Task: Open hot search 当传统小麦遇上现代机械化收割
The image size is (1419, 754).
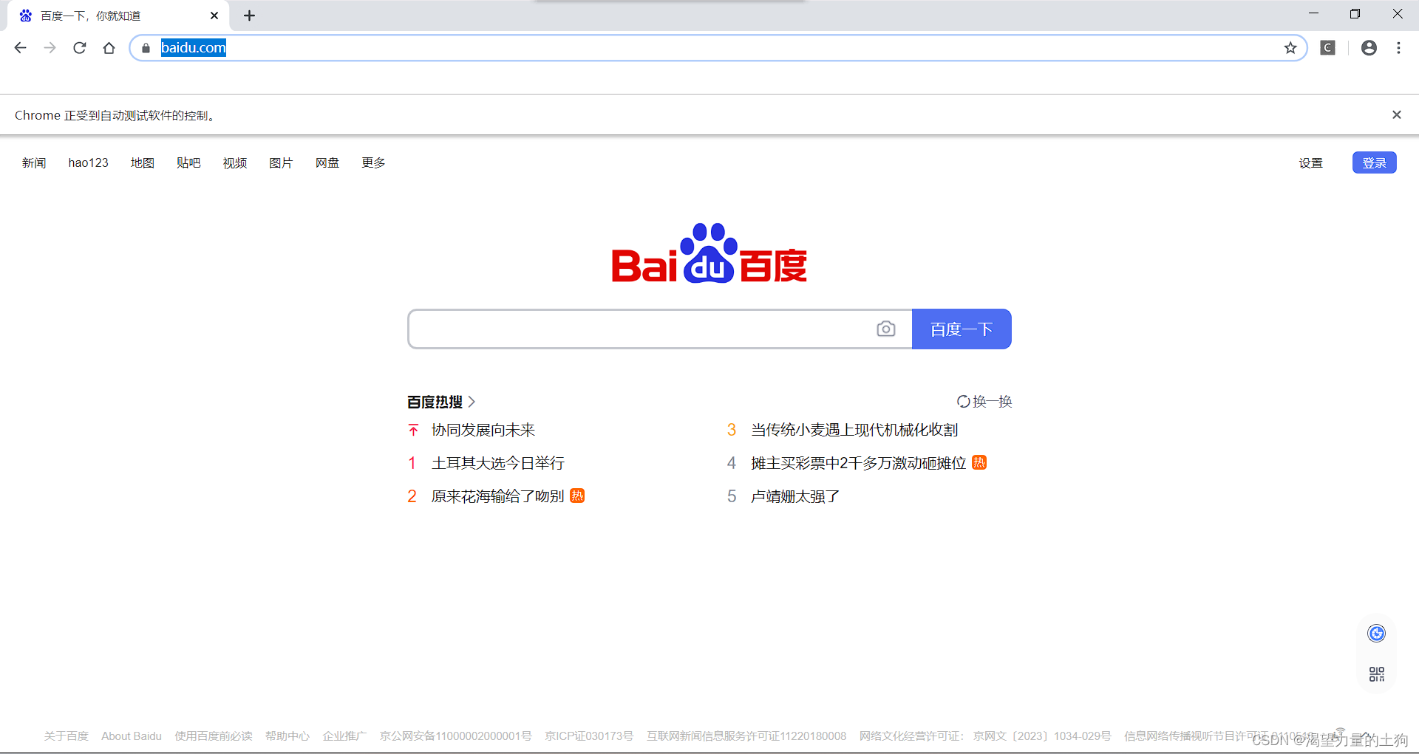Action: pyautogui.click(x=854, y=430)
